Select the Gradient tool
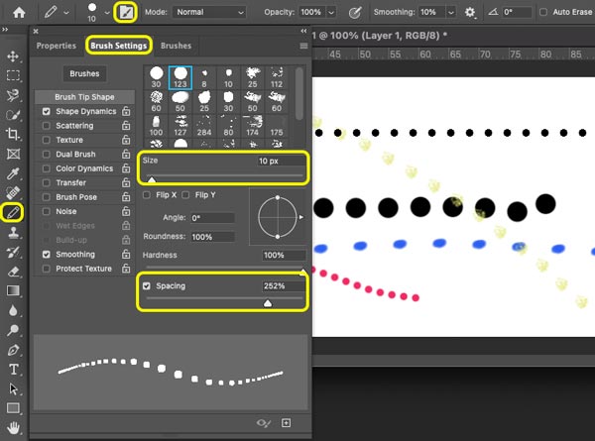Screen dimensions: 595x441 tap(13, 290)
